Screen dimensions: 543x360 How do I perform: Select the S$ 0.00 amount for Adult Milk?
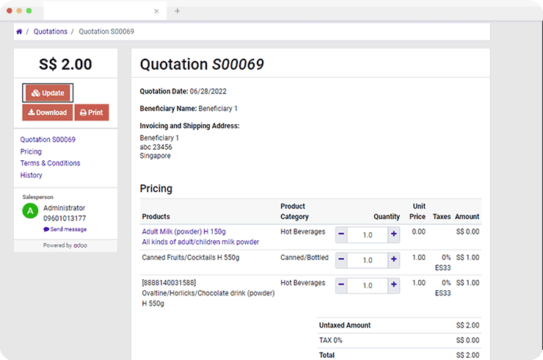point(467,231)
